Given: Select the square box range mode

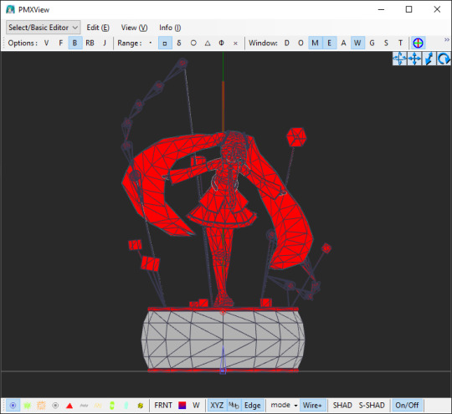Looking at the screenshot, I should coord(165,43).
